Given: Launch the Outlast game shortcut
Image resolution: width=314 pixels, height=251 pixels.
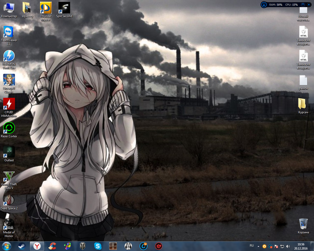Looking at the screenshot, I should point(9,154).
